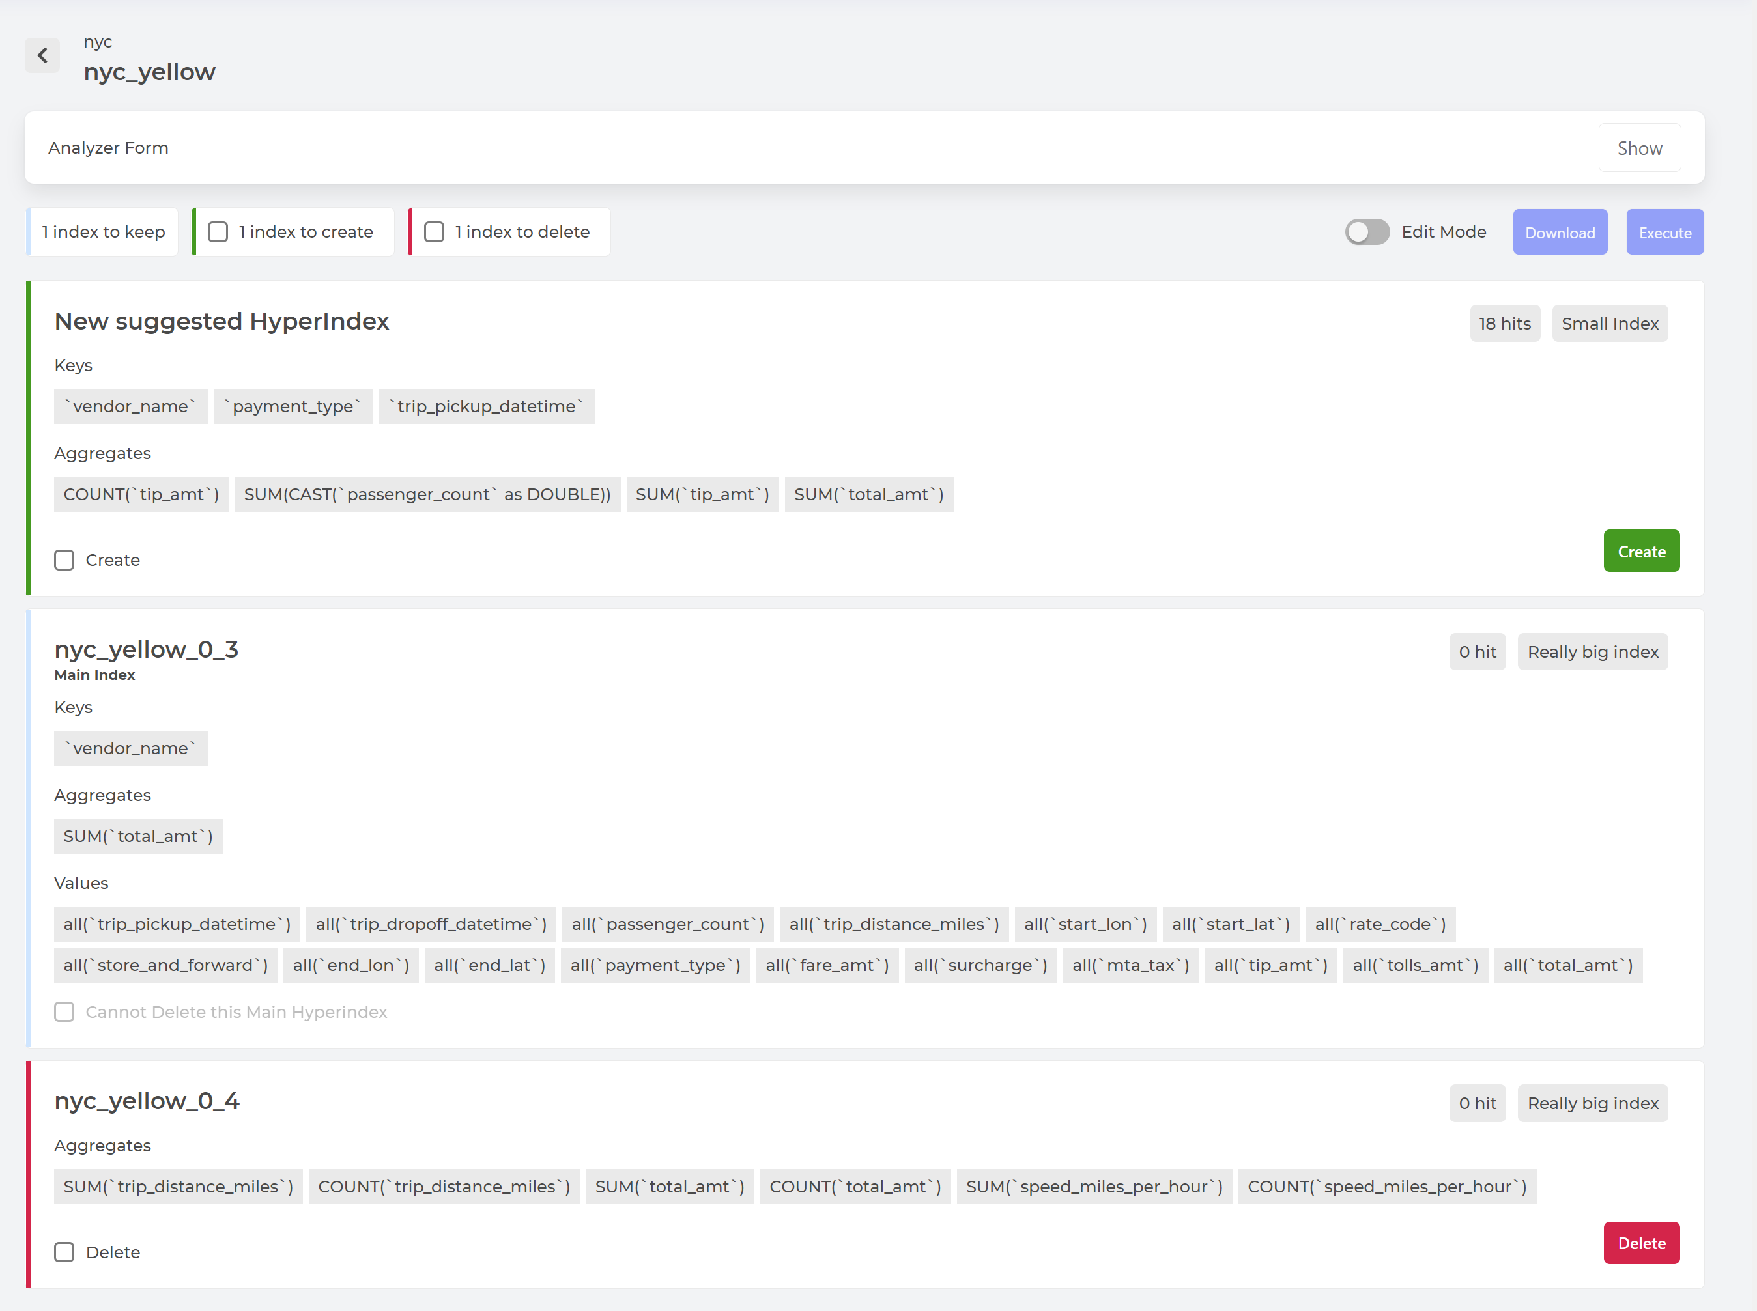Click the `trip_pickup_datetime` key chip
1757x1311 pixels.
487,406
